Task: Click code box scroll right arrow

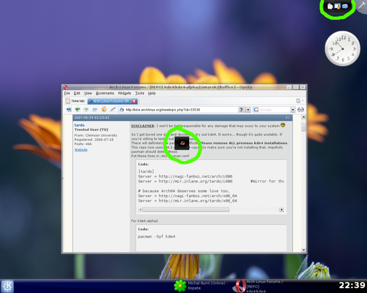Action: click(281, 209)
